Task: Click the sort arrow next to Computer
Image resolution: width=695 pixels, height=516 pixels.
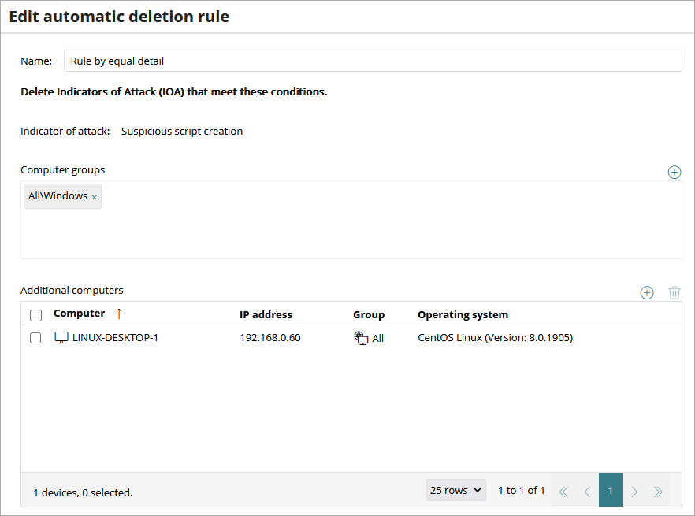Action: coord(117,313)
